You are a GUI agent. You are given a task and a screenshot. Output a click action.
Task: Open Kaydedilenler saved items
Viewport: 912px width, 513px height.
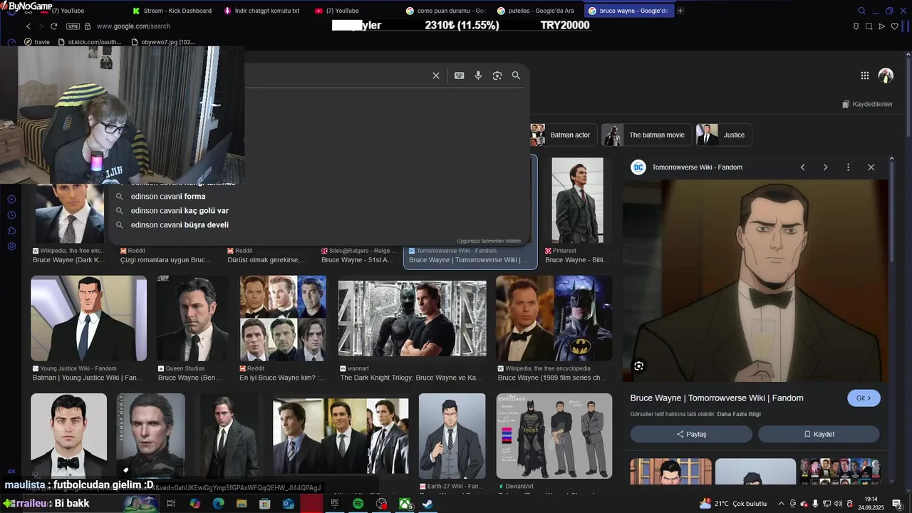pyautogui.click(x=867, y=104)
